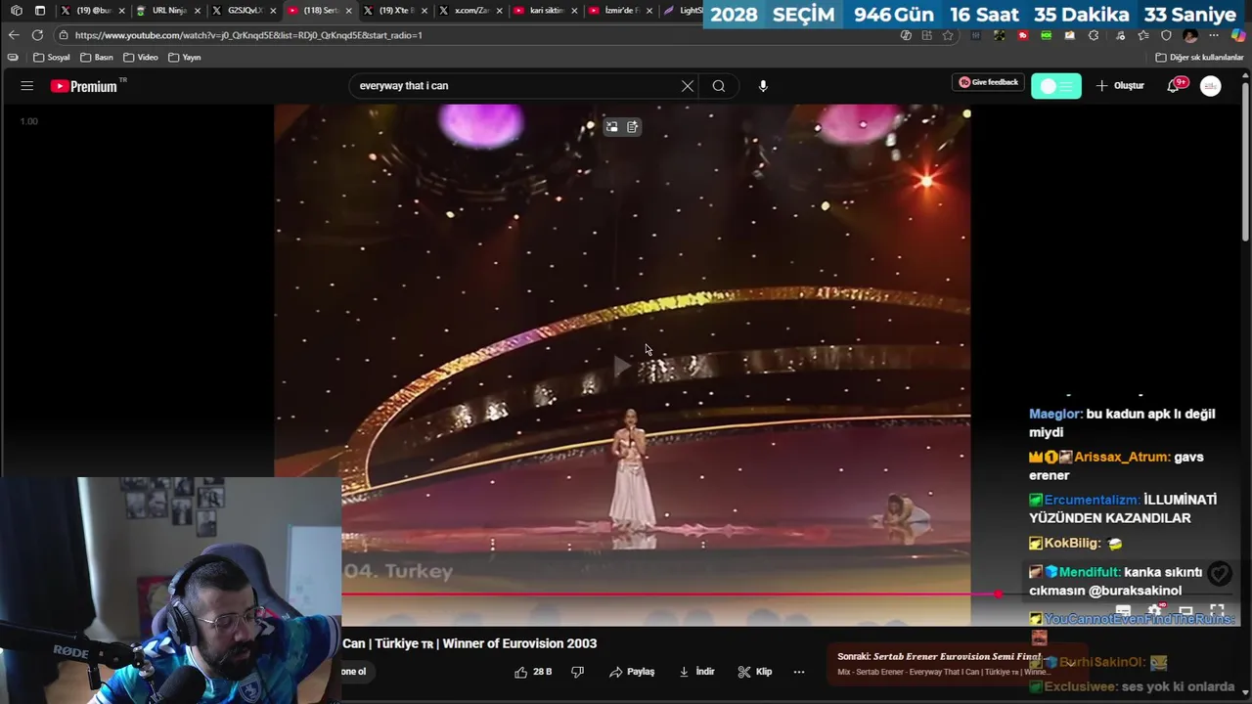Click the workspaces icon in title bar
The image size is (1252, 704).
click(x=16, y=11)
